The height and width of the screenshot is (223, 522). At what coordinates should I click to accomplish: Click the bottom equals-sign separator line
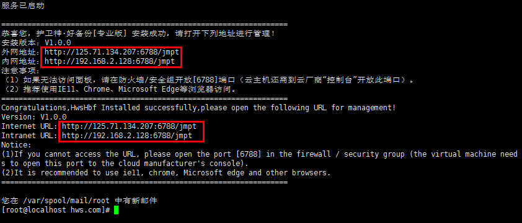pyautogui.click(x=144, y=182)
